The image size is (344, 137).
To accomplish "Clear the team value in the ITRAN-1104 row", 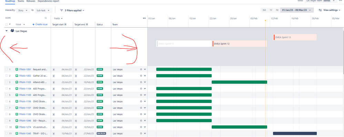I will click(141, 89).
